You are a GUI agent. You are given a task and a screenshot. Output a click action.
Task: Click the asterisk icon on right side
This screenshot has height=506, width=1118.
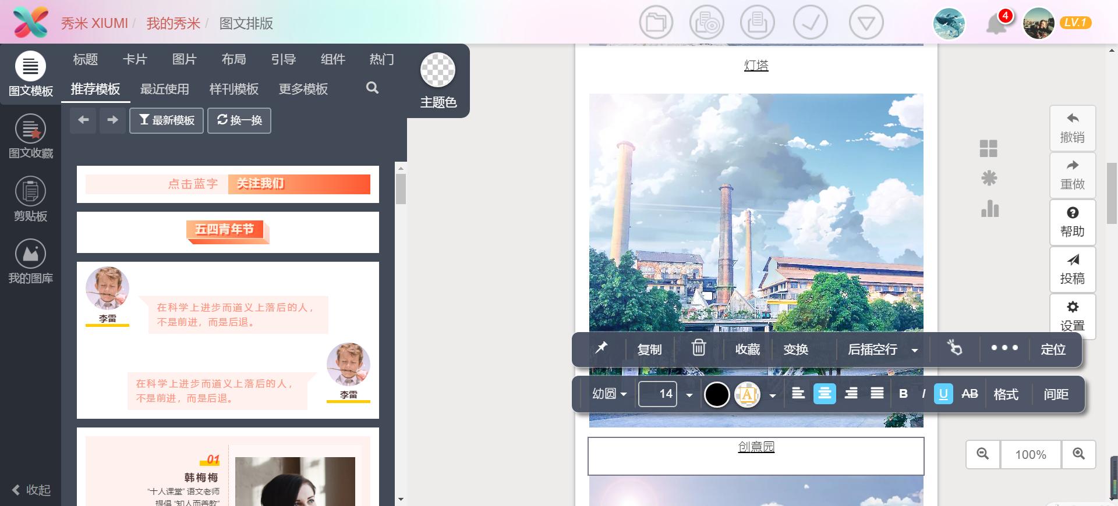click(989, 178)
